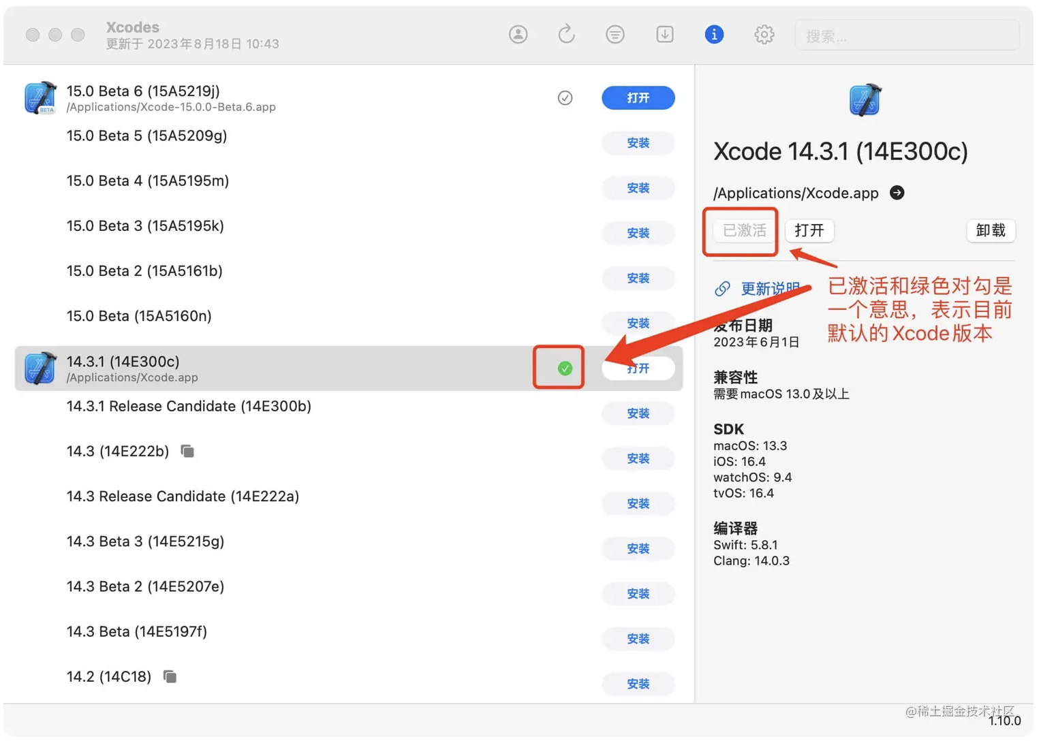Select the 14.2 (14C18) row text
Image resolution: width=1041 pixels, height=741 pixels.
coord(109,676)
